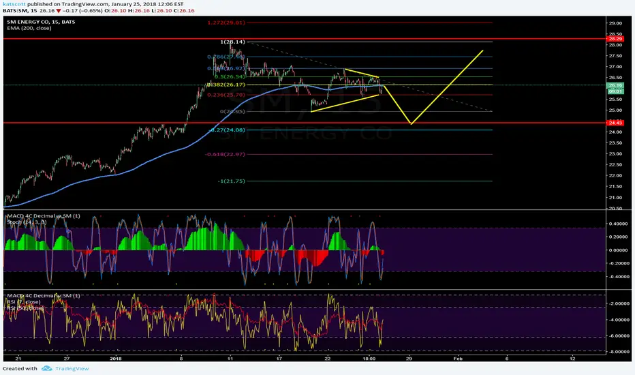Screen dimensions: 635x375
Task: Select the 1.272(29.01) Fibonacci level label
Action: point(226,22)
